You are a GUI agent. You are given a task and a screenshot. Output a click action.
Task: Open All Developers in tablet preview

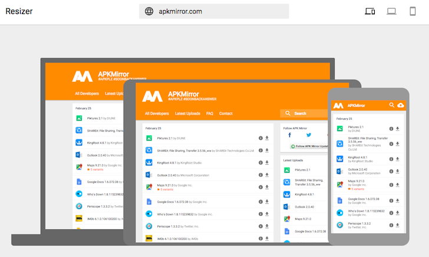point(157,114)
